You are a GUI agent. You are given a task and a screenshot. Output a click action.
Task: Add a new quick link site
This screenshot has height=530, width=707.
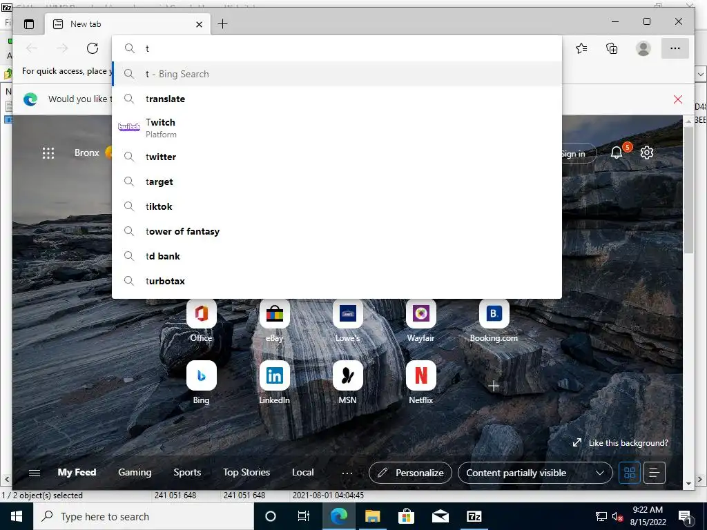pyautogui.click(x=494, y=386)
